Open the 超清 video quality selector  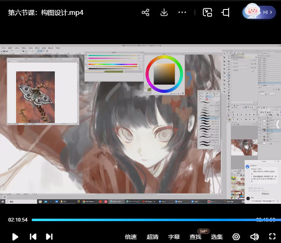coord(152,237)
